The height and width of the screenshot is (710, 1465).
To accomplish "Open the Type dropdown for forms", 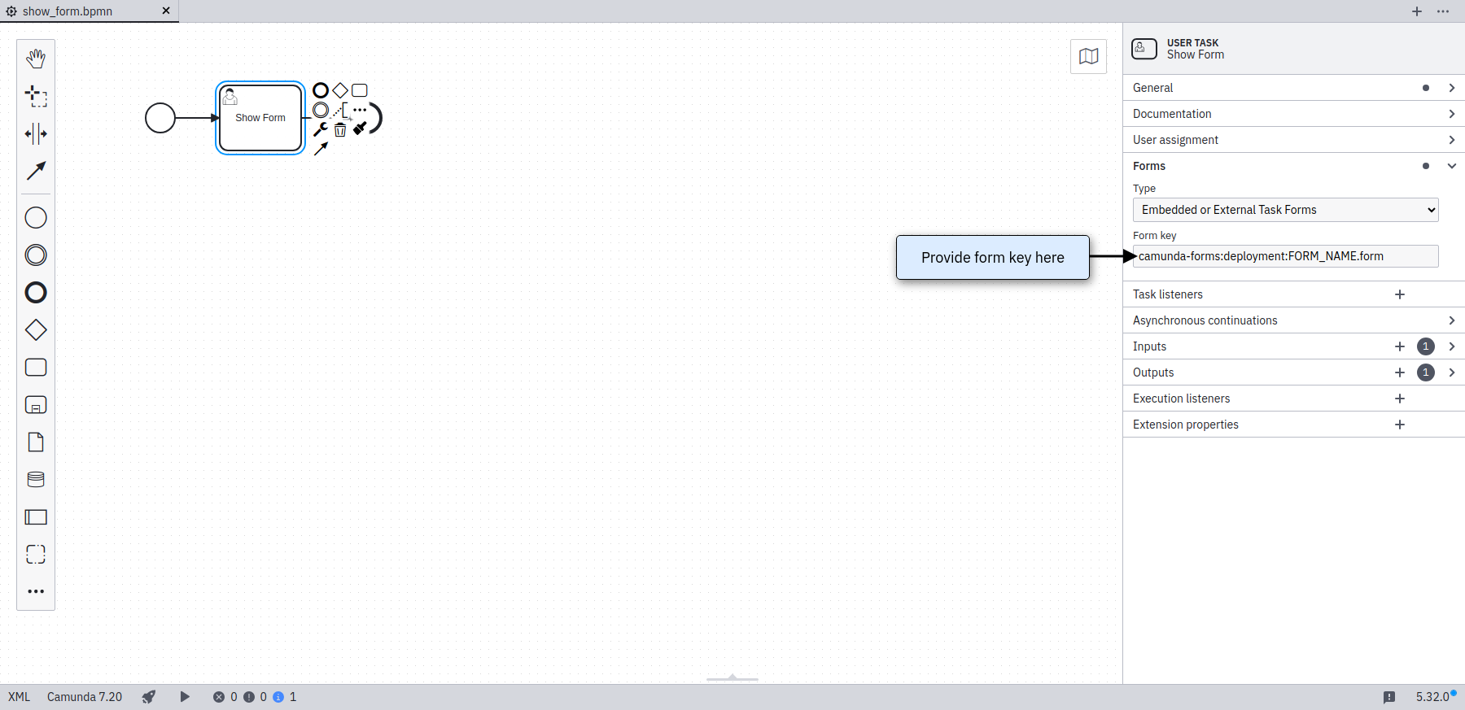I will pos(1285,210).
